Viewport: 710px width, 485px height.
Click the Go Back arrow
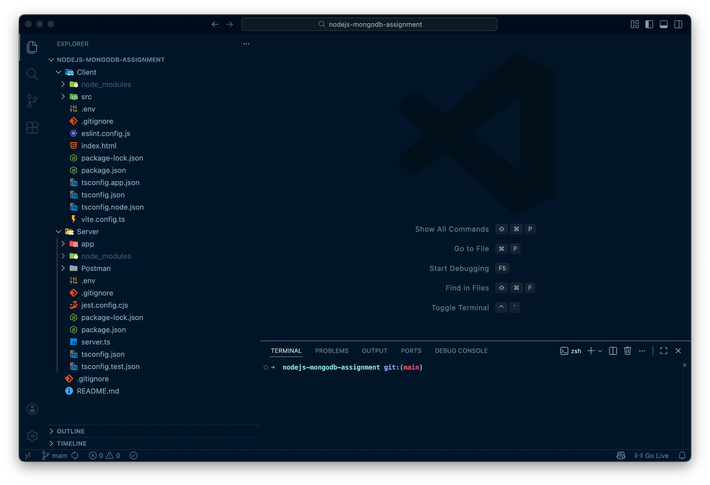(215, 24)
